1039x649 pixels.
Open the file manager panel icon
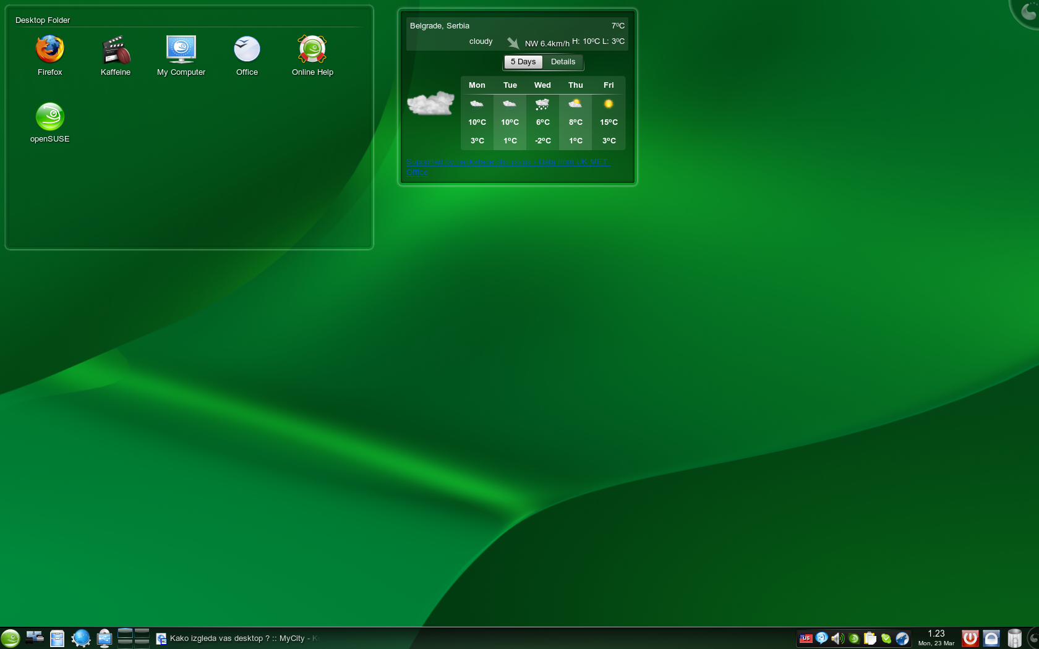point(58,638)
